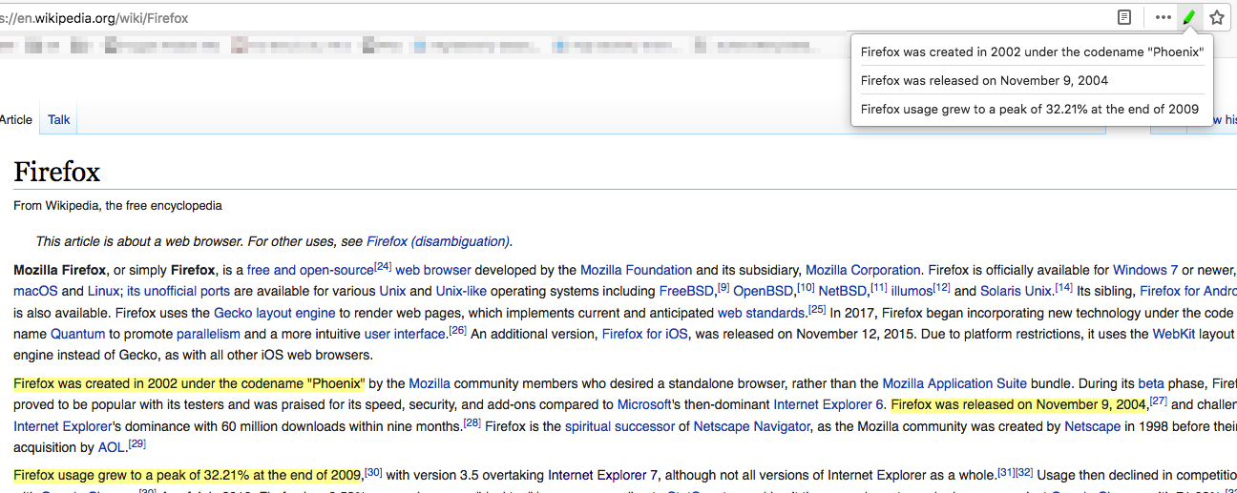Image resolution: width=1237 pixels, height=493 pixels.
Task: Follow 'its unofficial ports' link
Action: coord(178,291)
